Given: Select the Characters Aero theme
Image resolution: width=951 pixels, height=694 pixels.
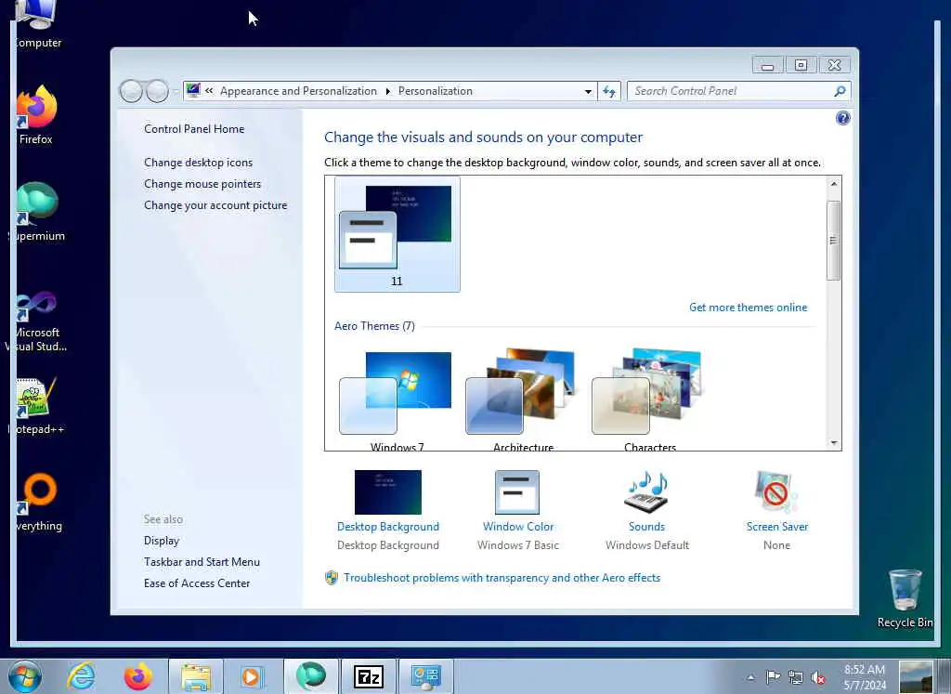Looking at the screenshot, I should click(649, 400).
